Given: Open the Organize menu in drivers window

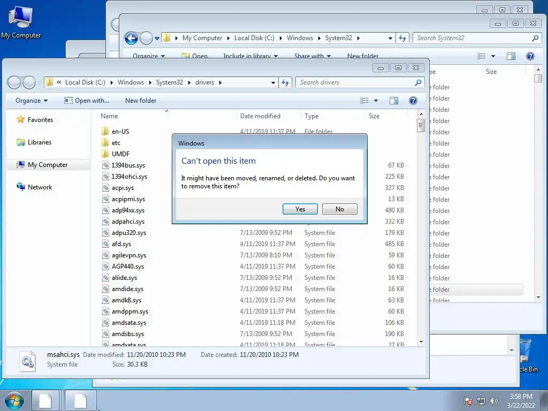Looking at the screenshot, I should 32,101.
